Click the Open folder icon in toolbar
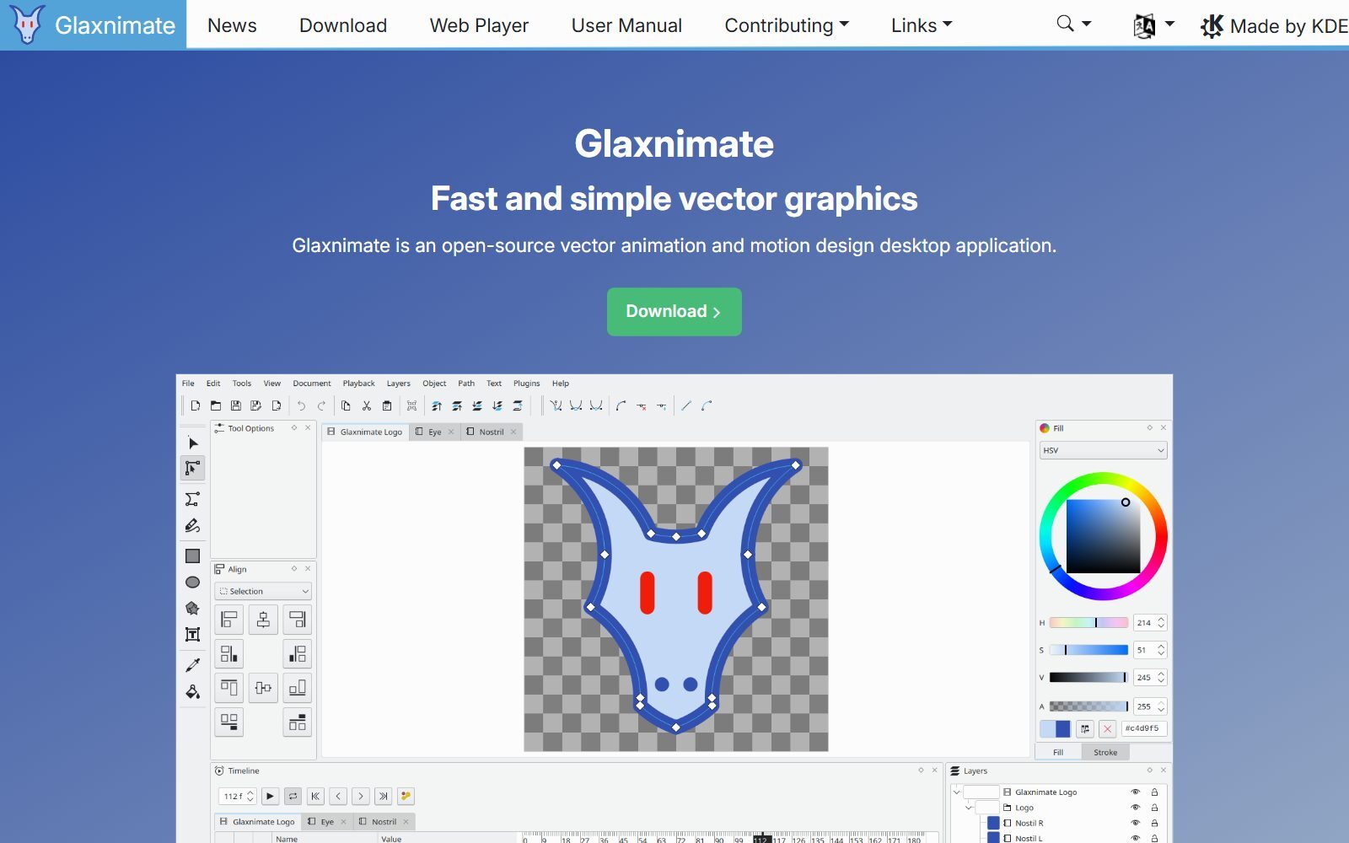This screenshot has height=843, width=1349. 216,406
